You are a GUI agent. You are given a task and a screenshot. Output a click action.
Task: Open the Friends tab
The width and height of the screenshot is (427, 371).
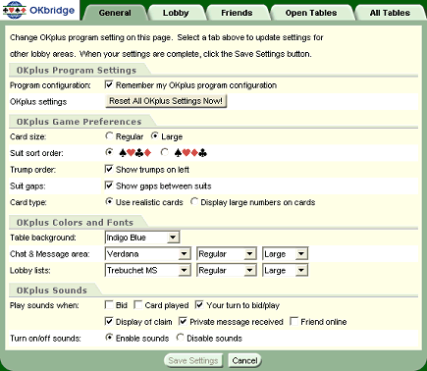pos(237,13)
